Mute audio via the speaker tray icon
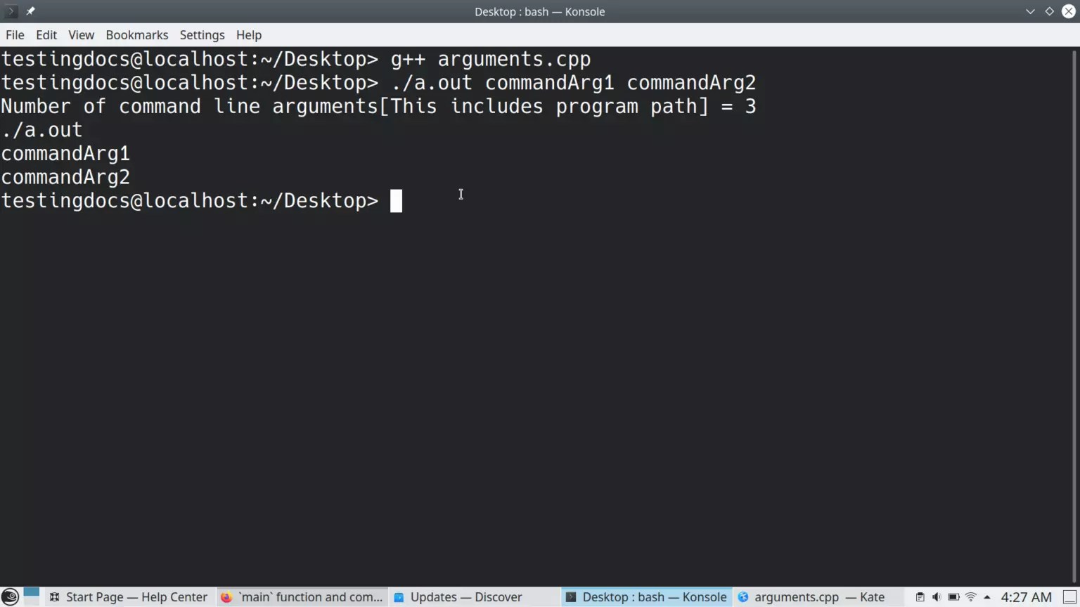Image resolution: width=1080 pixels, height=607 pixels. coord(936,596)
